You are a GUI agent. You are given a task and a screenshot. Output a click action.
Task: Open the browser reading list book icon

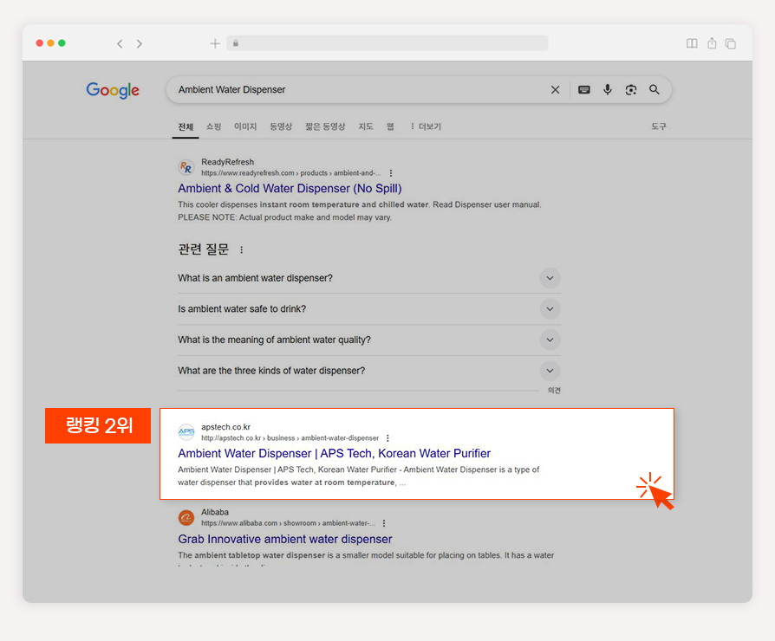point(692,43)
